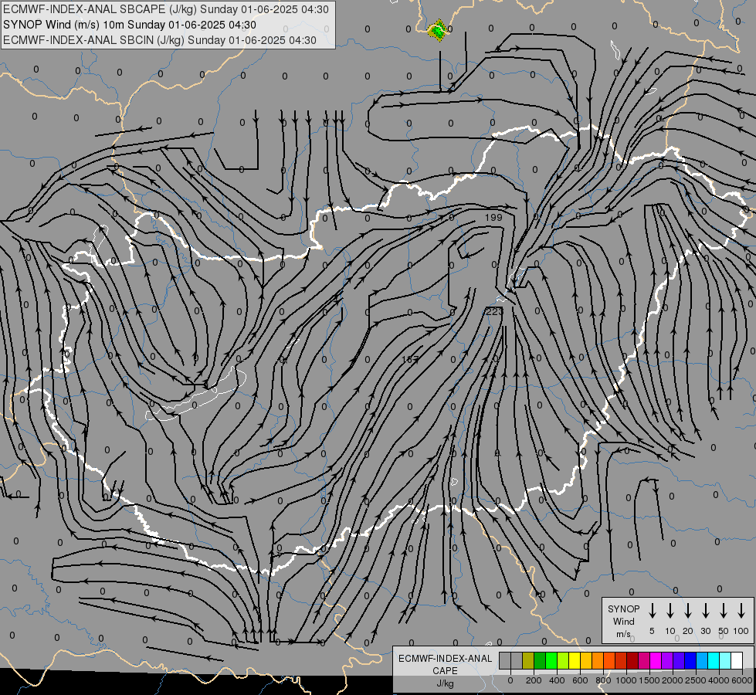Viewport: 756px width, 695px height.
Task: Click the m/s unit in wind legend
Action: click(623, 634)
